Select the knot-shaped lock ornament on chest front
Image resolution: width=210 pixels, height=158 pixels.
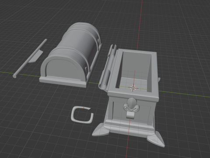coord(131,108)
